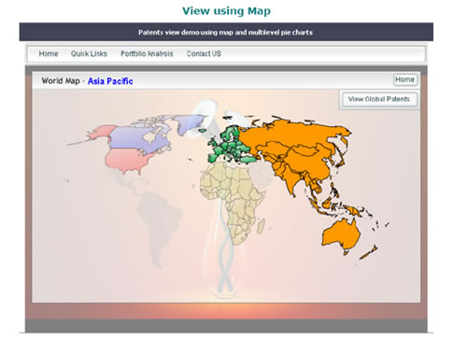This screenshot has height=339, width=467.
Task: Click the faded South America region
Action: click(x=157, y=224)
